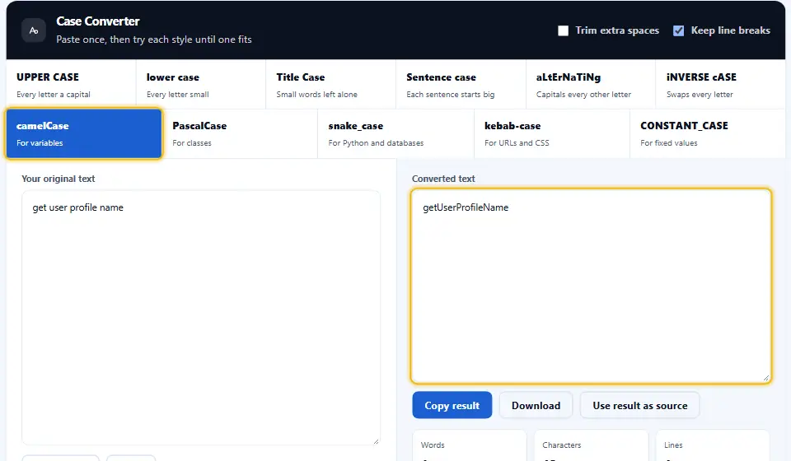
Task: Click the Case Converter title
Action: [x=98, y=21]
